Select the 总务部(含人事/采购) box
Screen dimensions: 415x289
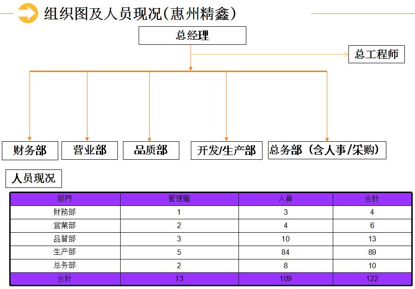tap(327, 150)
